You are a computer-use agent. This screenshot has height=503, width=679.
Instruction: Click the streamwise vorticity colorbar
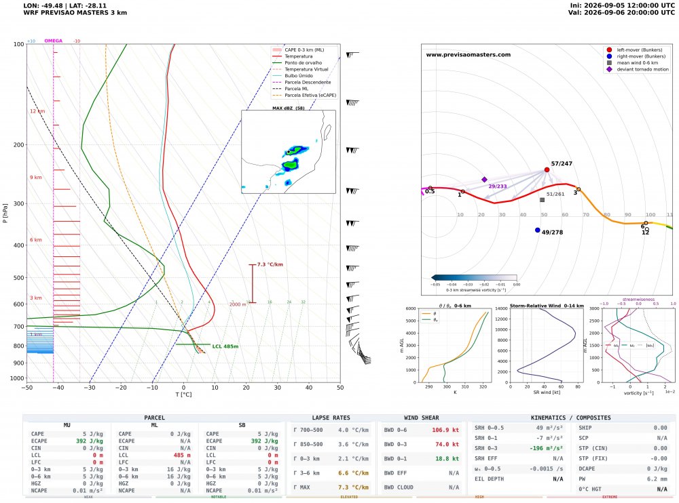pyautogui.click(x=474, y=278)
